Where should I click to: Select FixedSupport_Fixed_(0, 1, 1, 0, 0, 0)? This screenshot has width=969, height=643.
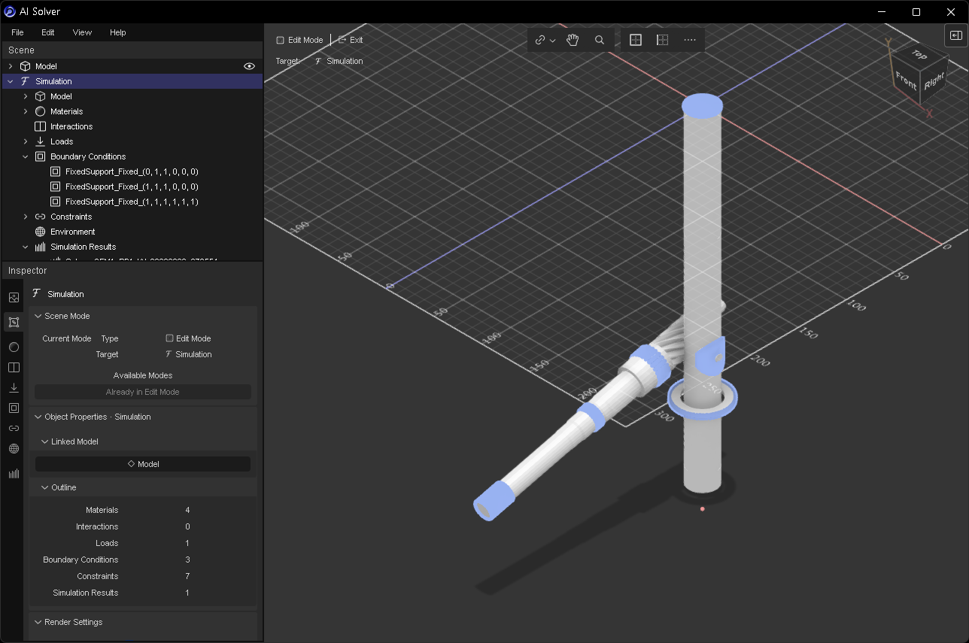point(132,171)
